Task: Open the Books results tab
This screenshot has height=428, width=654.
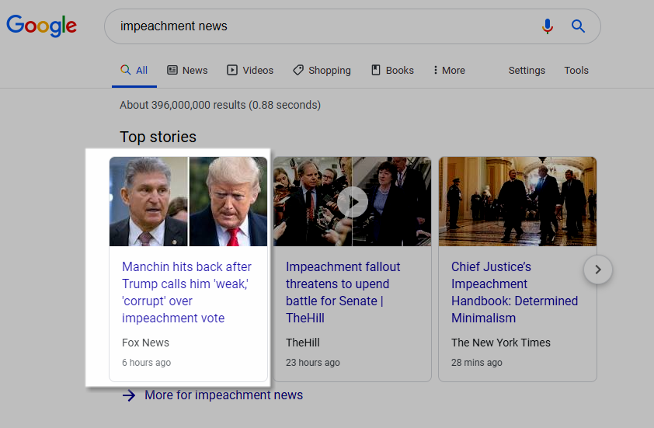Action: (x=392, y=70)
